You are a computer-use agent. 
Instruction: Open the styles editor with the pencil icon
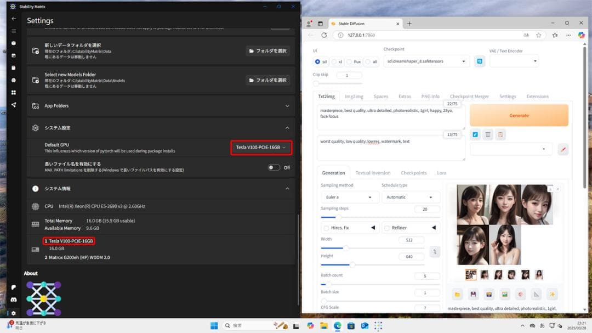562,149
